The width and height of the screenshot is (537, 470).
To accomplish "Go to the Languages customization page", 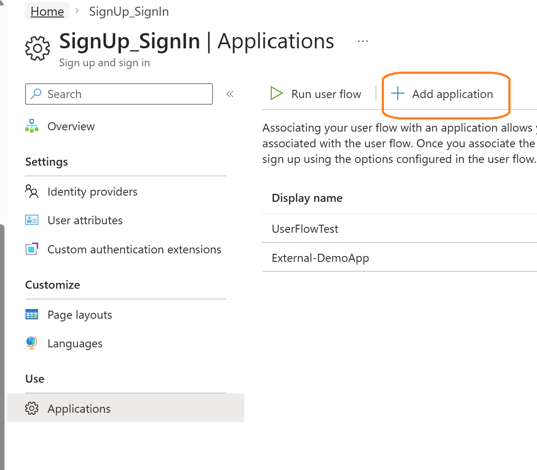I will point(75,344).
